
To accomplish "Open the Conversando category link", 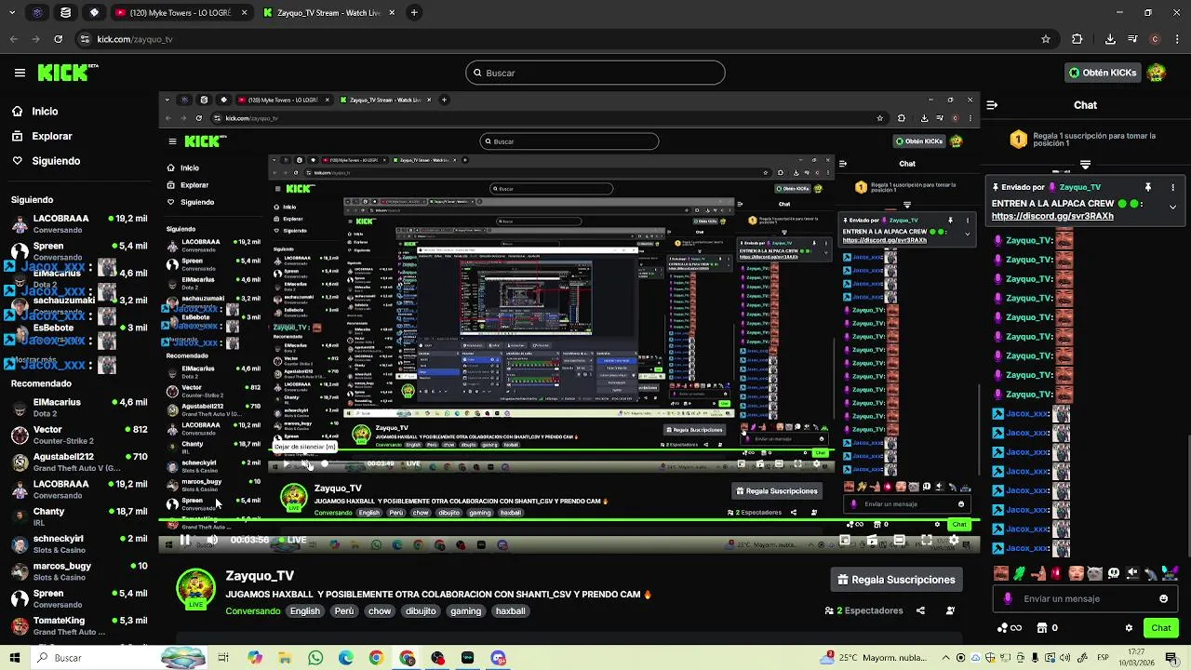I will point(253,611).
